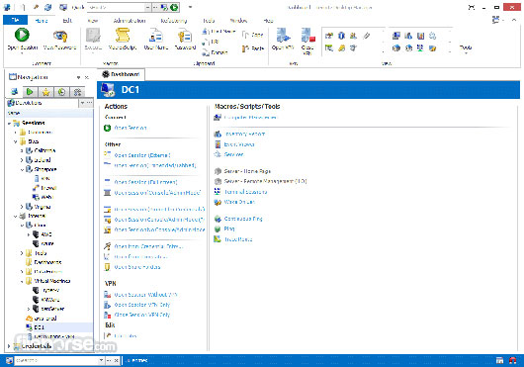
Task: Click Open Session VPN Only link
Action: pos(142,305)
